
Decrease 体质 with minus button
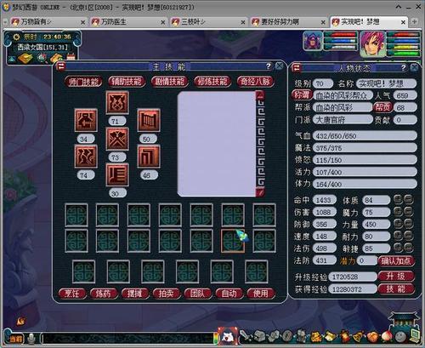[408, 200]
